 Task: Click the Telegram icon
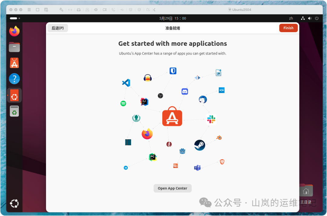pyautogui.click(x=126, y=167)
